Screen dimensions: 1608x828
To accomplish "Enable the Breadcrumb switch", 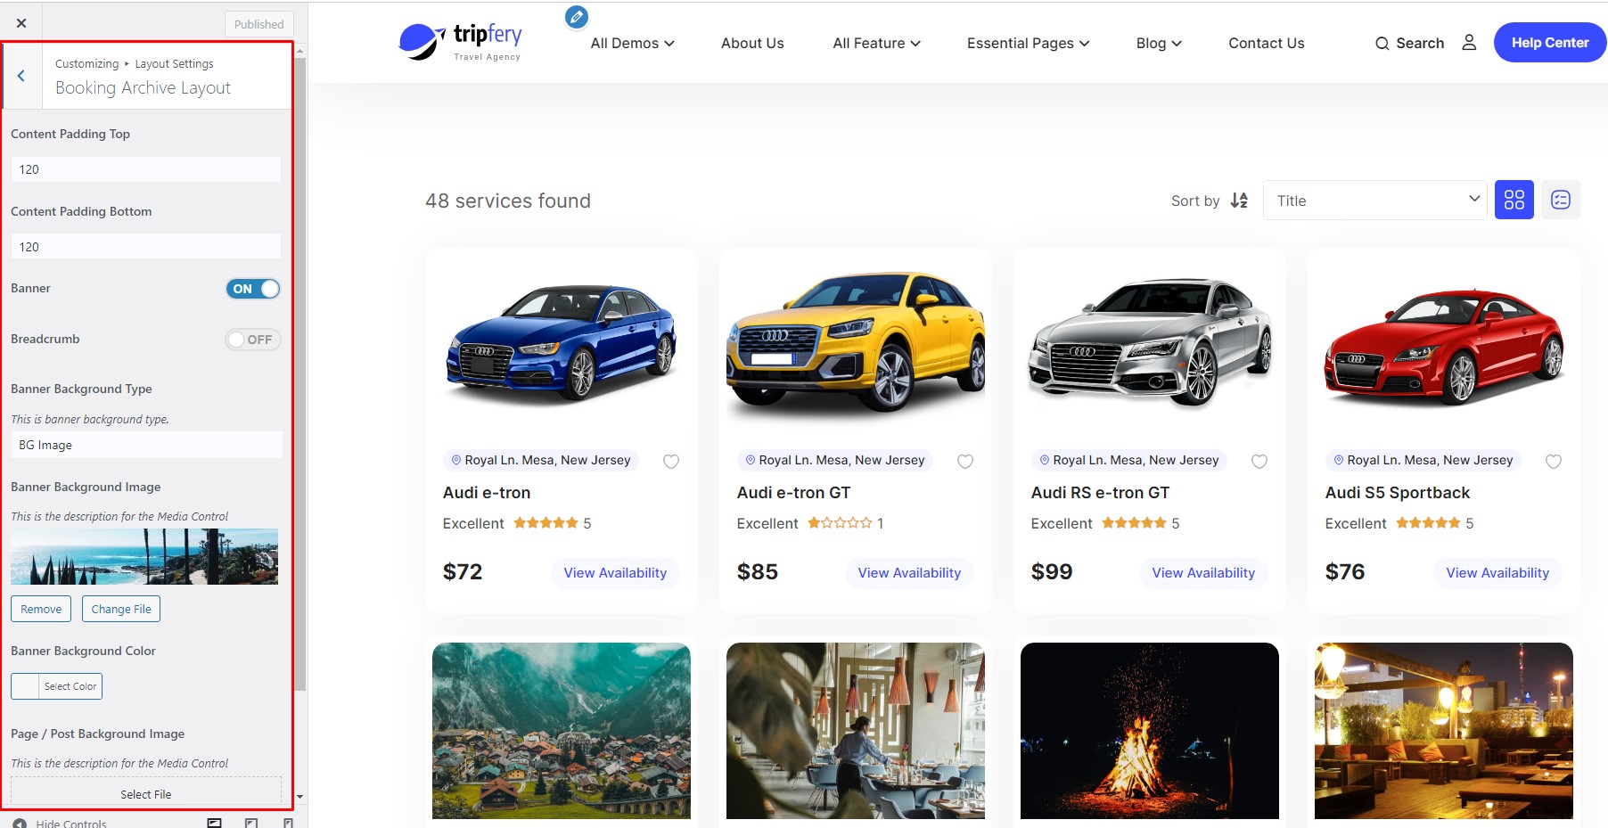I will (x=253, y=340).
